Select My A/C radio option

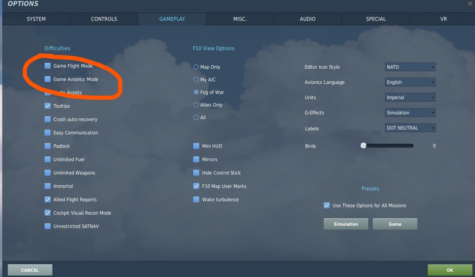196,79
